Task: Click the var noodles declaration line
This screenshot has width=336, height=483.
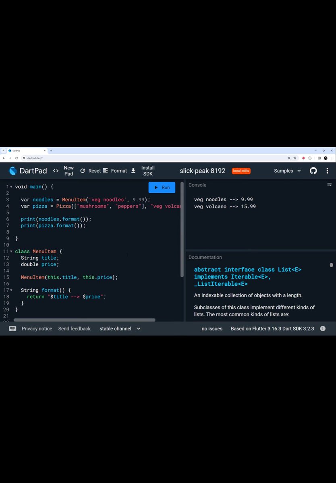Action: click(x=85, y=200)
